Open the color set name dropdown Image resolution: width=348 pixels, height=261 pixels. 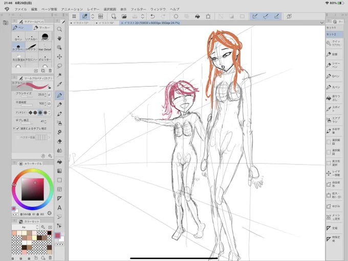(x=26, y=227)
